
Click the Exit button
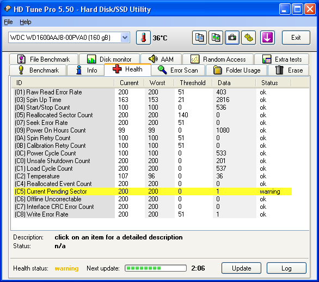point(296,38)
